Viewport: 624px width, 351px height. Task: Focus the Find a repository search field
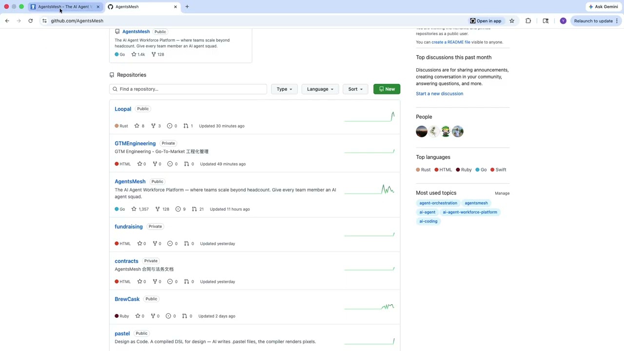coord(188,89)
